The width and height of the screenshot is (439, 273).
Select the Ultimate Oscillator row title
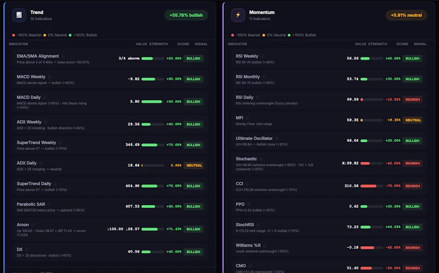tap(254, 138)
